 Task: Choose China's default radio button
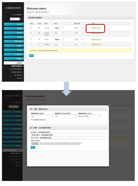pyautogui.click(x=31, y=39)
